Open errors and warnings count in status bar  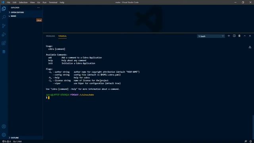(x=6, y=141)
